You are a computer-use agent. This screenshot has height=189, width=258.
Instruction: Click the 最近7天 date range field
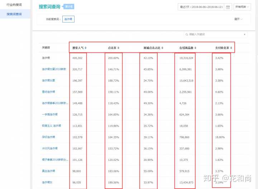pos(201,7)
